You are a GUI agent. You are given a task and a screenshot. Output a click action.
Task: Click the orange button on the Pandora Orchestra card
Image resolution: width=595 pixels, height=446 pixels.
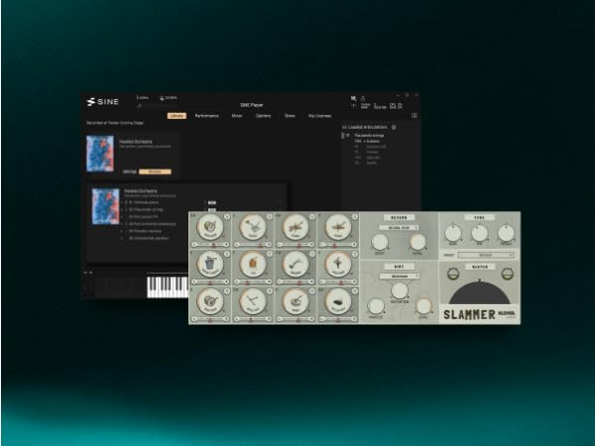coord(155,171)
